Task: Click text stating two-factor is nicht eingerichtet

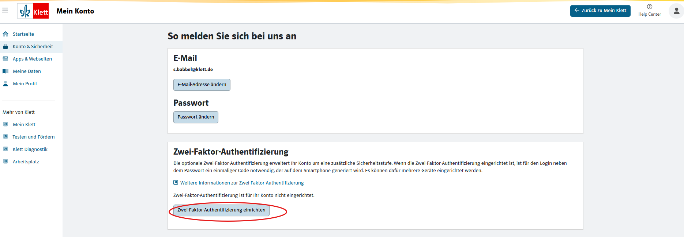Action: [244, 195]
